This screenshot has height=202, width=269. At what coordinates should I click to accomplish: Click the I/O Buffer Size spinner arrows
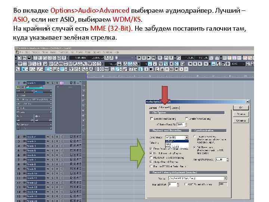(186, 124)
